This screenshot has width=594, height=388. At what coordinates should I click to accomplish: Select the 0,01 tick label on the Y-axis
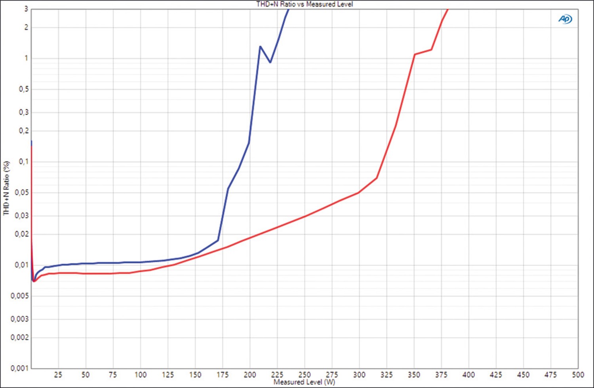22,265
